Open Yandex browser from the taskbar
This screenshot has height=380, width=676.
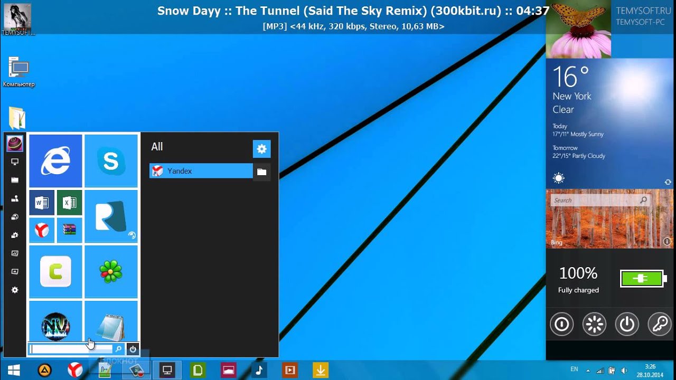[x=76, y=370]
